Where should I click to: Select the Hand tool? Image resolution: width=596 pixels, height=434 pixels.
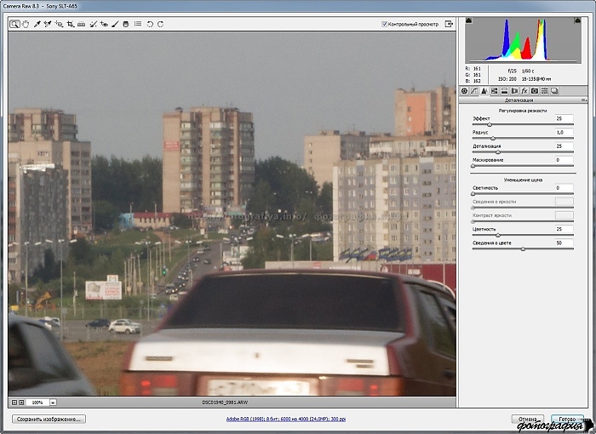coord(26,25)
